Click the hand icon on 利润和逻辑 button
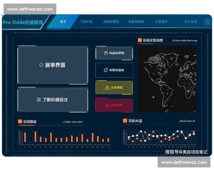The height and width of the screenshot is (171, 214). pyautogui.click(x=106, y=53)
